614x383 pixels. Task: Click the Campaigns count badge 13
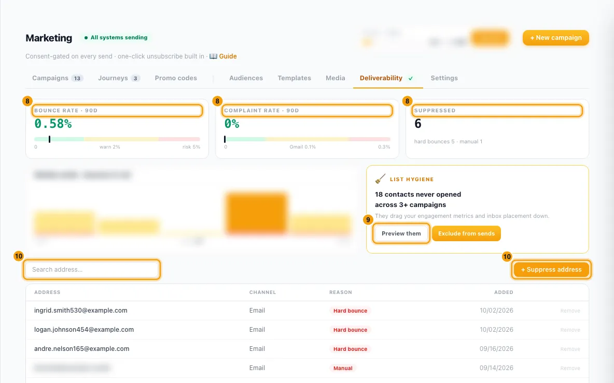[x=77, y=79]
